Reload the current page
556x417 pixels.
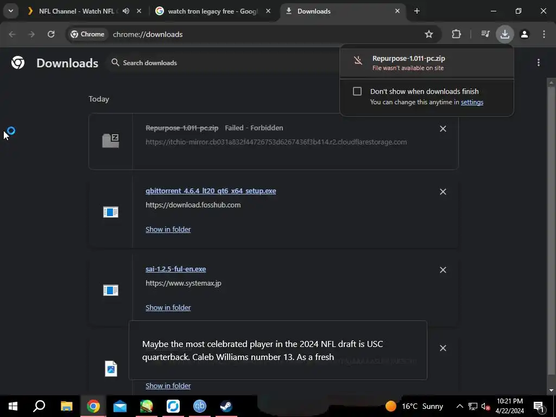coord(51,34)
